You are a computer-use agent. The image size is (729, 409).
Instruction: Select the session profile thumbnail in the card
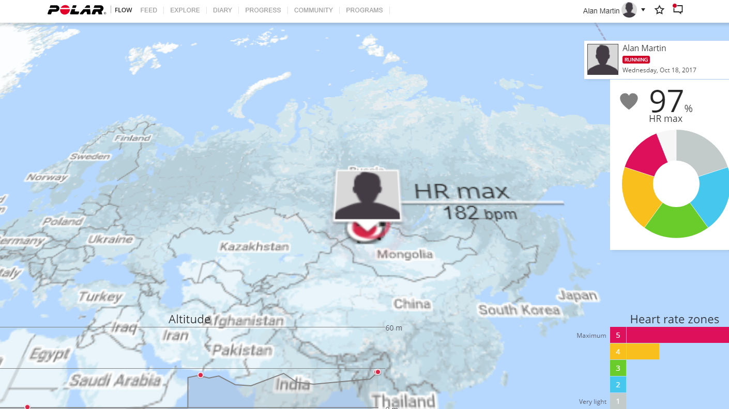tap(603, 59)
